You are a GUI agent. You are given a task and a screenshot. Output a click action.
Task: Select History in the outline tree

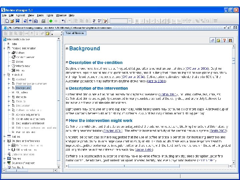[x=20, y=70]
